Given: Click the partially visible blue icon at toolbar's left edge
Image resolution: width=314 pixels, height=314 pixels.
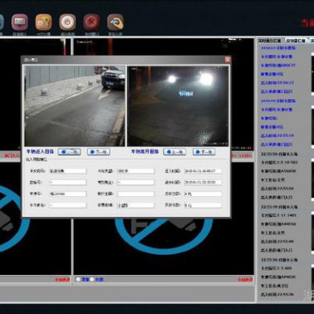Looking at the screenshot, I should point(2,22).
